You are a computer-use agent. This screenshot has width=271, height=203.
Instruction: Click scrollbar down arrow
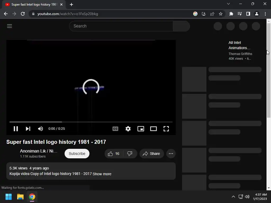(269, 188)
